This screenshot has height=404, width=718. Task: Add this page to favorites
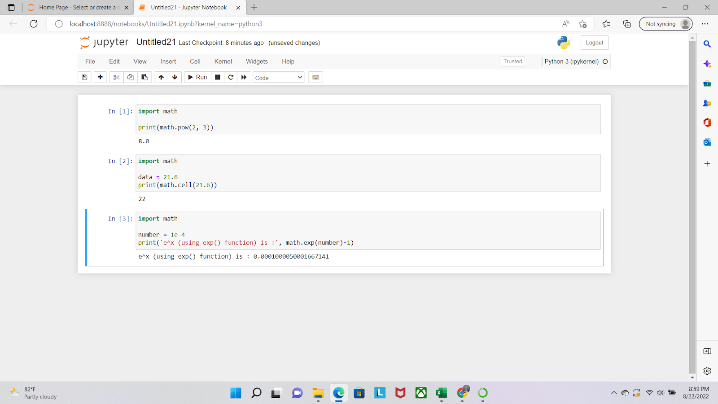coord(582,24)
